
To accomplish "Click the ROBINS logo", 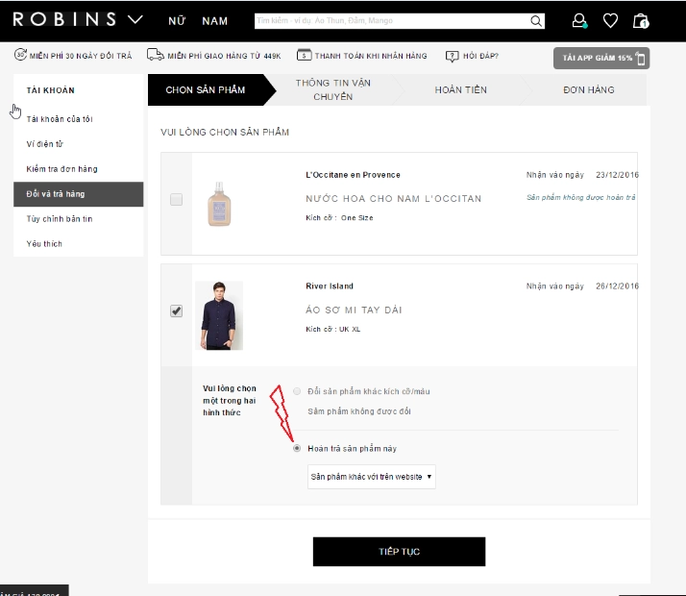I will [64, 19].
